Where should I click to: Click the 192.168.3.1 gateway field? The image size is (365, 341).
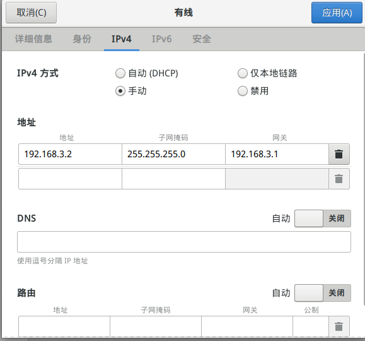pyautogui.click(x=277, y=154)
